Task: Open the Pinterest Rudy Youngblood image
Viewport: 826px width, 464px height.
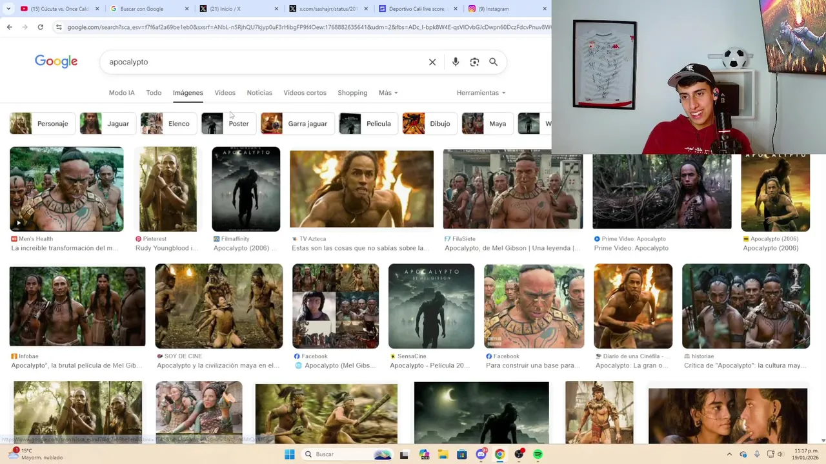Action: [x=168, y=189]
